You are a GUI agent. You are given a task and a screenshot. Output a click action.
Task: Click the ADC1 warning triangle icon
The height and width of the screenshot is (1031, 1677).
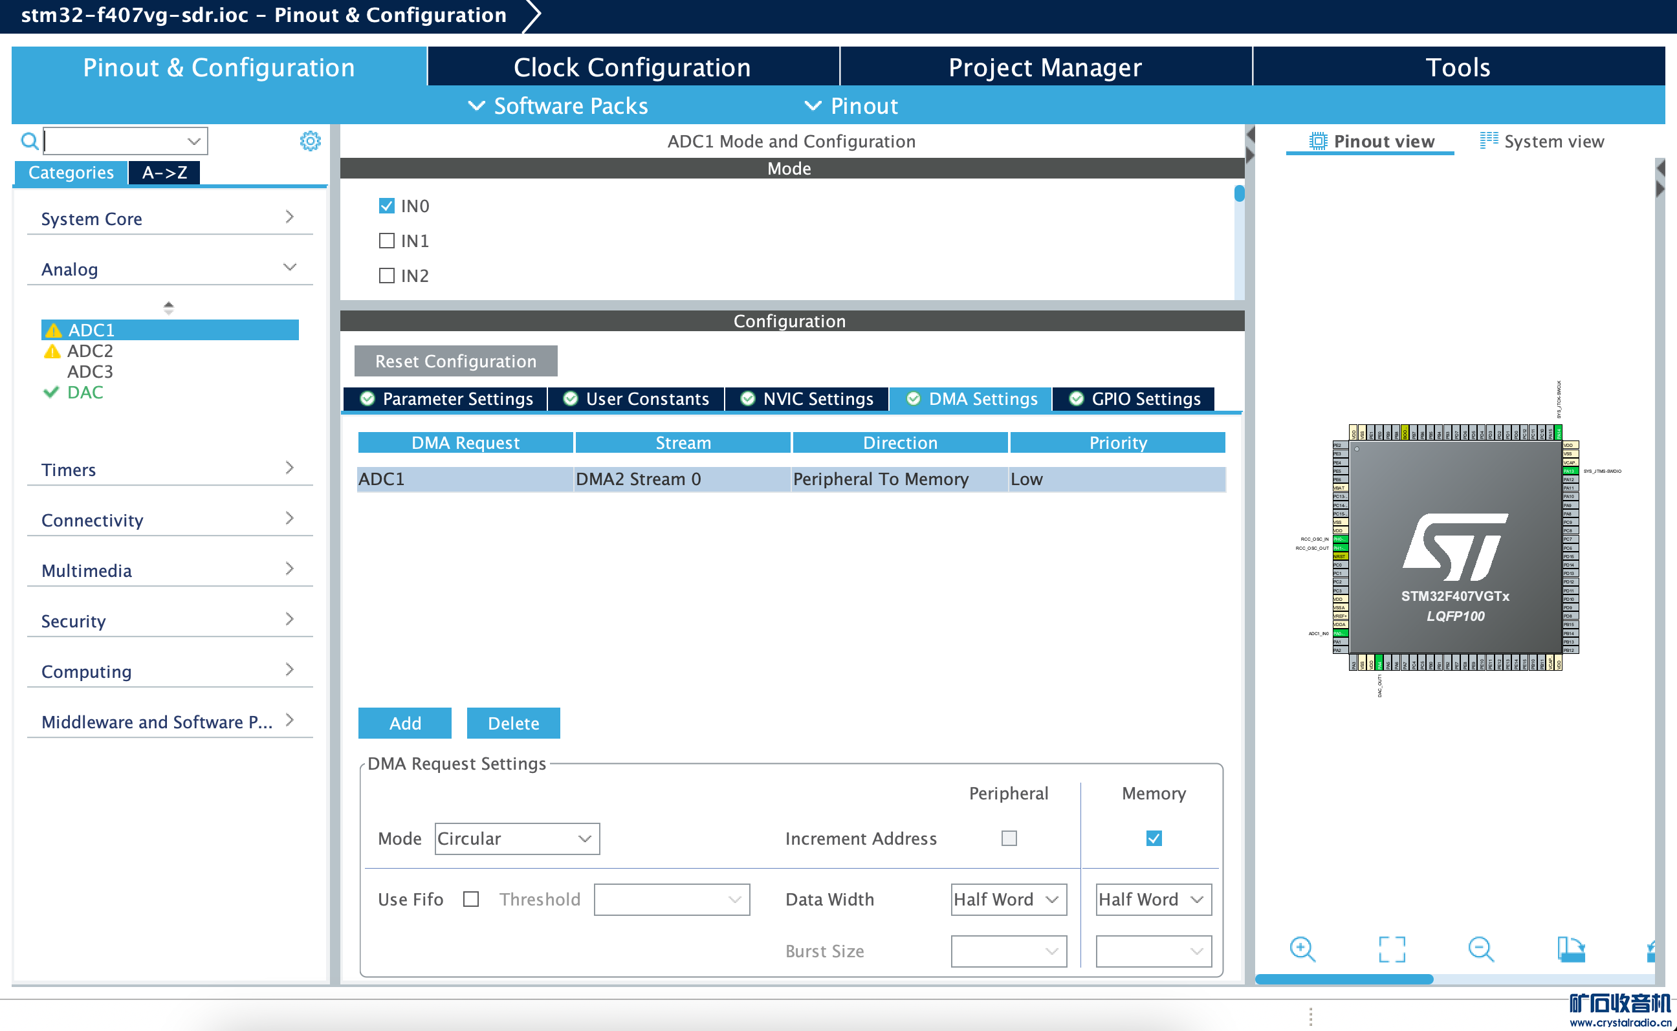[53, 331]
